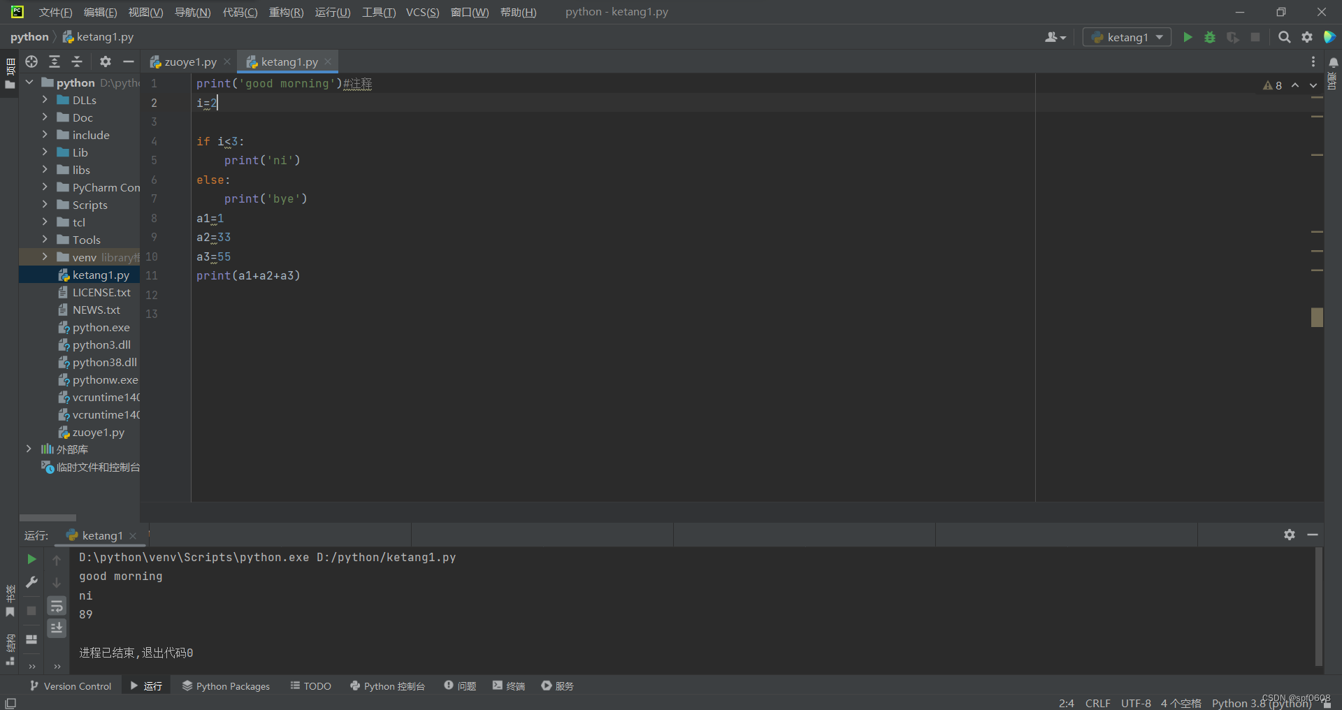Click the 2:4 cursor position indicator
This screenshot has width=1342, height=710.
click(x=1066, y=703)
